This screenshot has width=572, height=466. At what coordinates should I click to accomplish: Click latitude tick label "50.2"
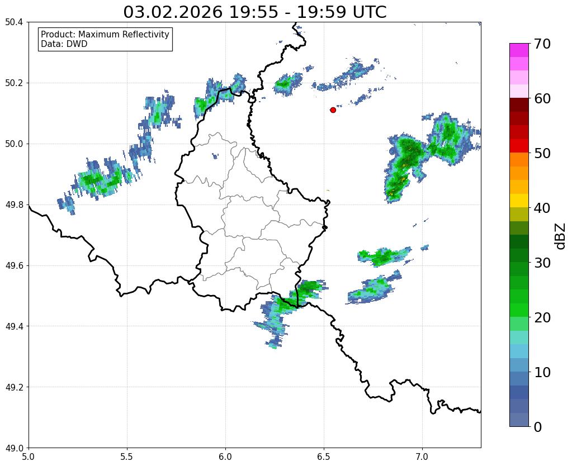tap(14, 83)
